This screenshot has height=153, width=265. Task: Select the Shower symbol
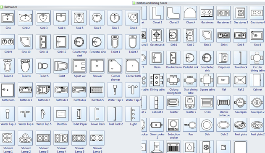[97, 66]
